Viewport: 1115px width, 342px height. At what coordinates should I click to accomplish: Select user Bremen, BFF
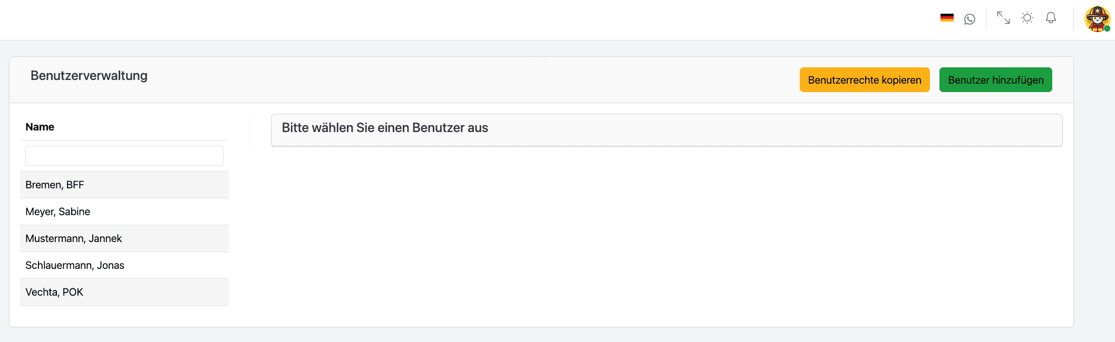tap(55, 185)
